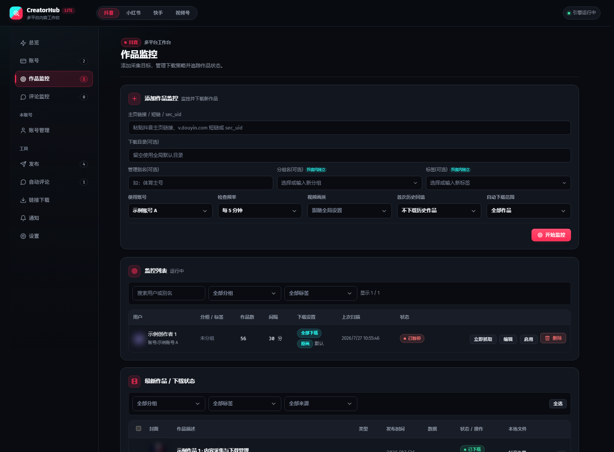Expand the 检查频率 dropdown showing 每 5 分钟
The image size is (614, 452).
[x=260, y=211]
